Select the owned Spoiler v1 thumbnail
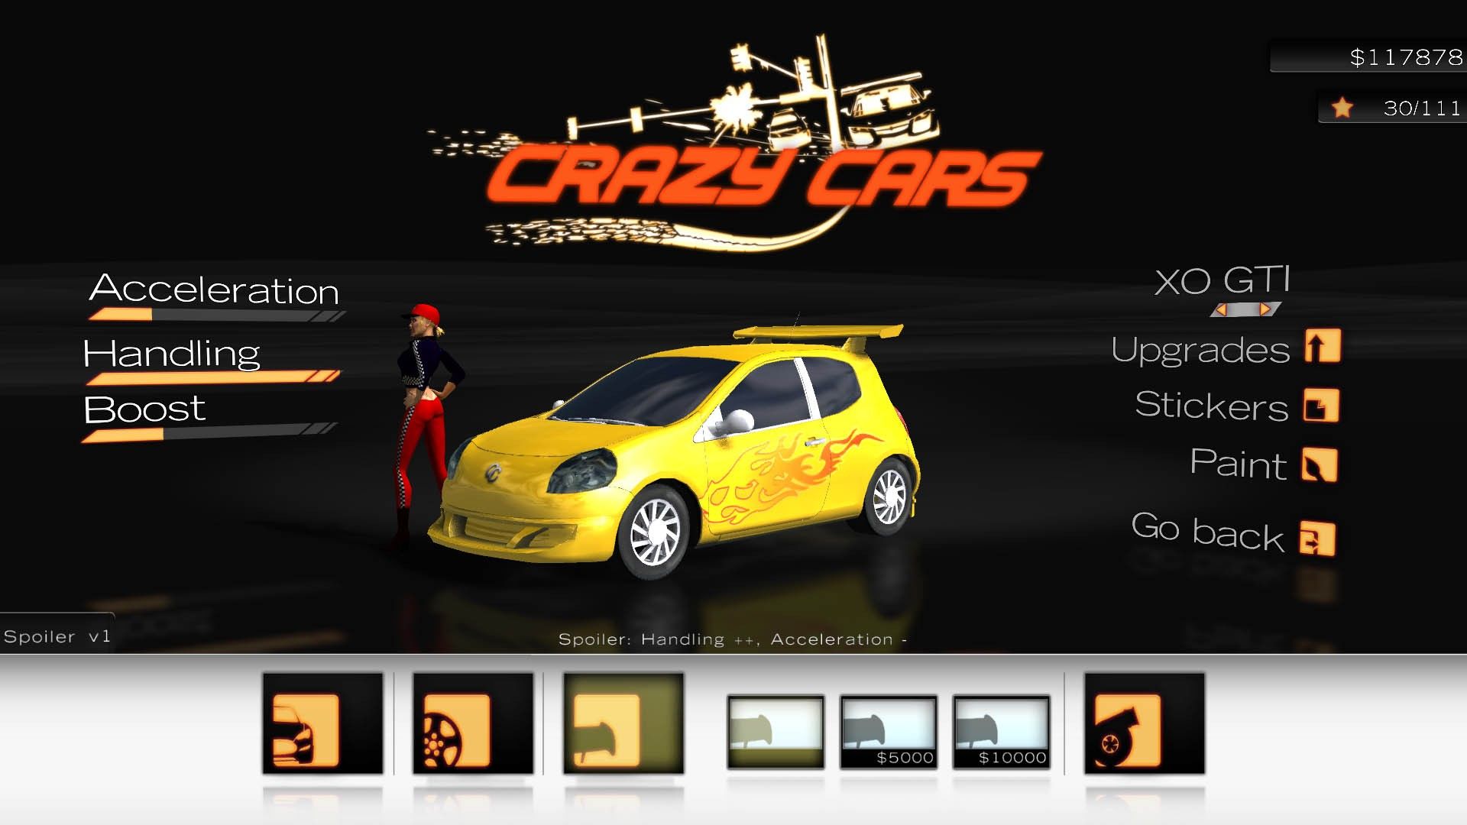1467x825 pixels. [775, 731]
